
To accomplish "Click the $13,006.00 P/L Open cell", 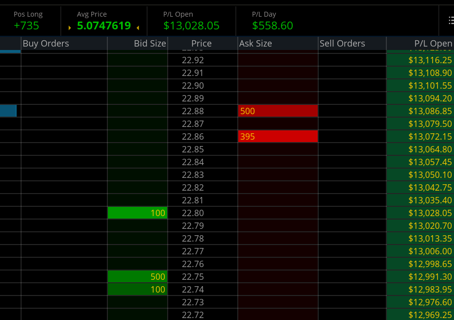I will (420, 251).
